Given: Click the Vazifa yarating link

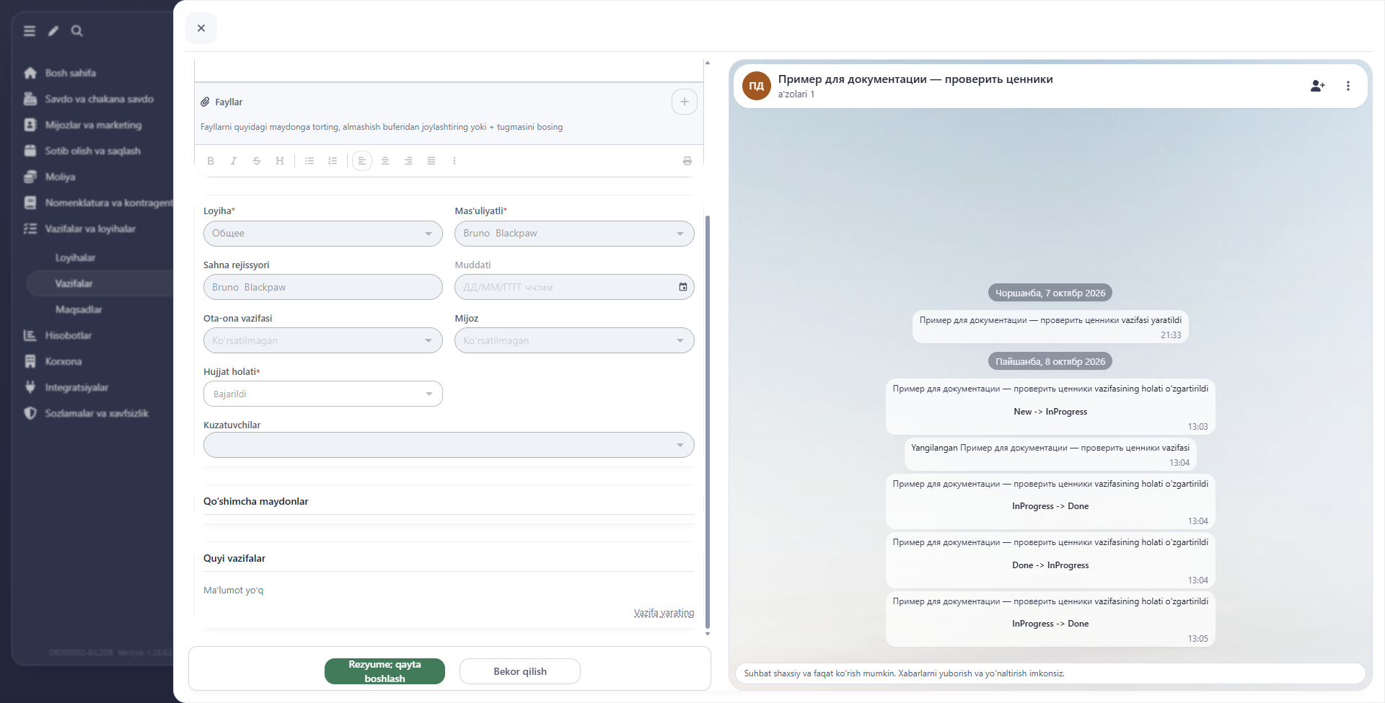Looking at the screenshot, I should point(664,613).
